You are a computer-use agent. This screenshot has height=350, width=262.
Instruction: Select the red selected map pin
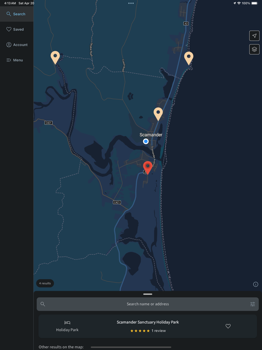tap(147, 167)
